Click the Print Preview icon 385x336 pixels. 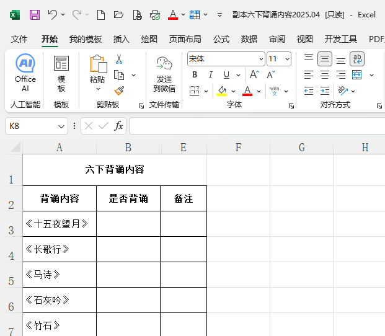pos(137,15)
